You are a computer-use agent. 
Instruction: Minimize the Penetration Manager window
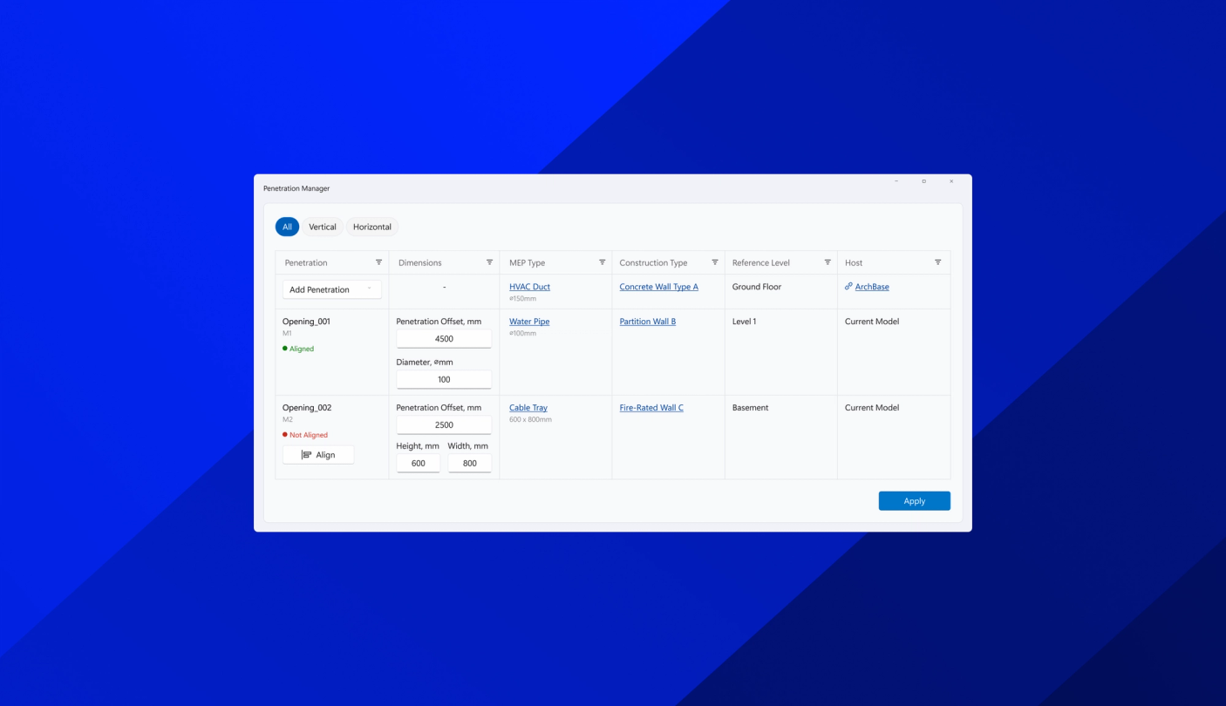pos(896,181)
